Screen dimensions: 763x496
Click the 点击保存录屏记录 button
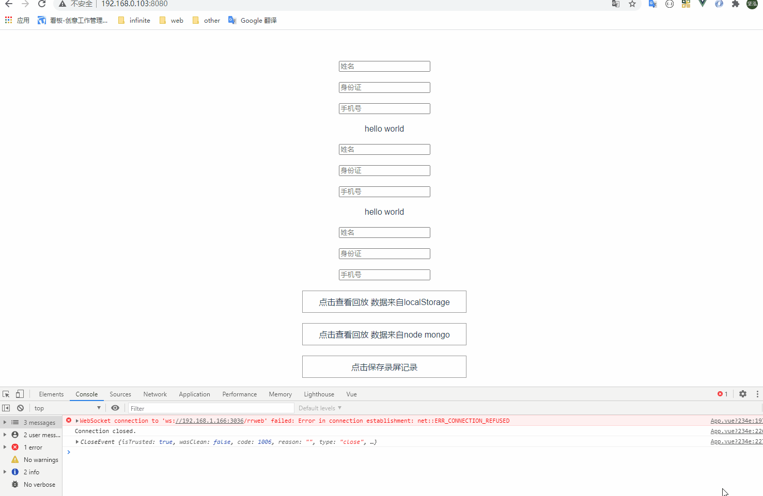[384, 367]
